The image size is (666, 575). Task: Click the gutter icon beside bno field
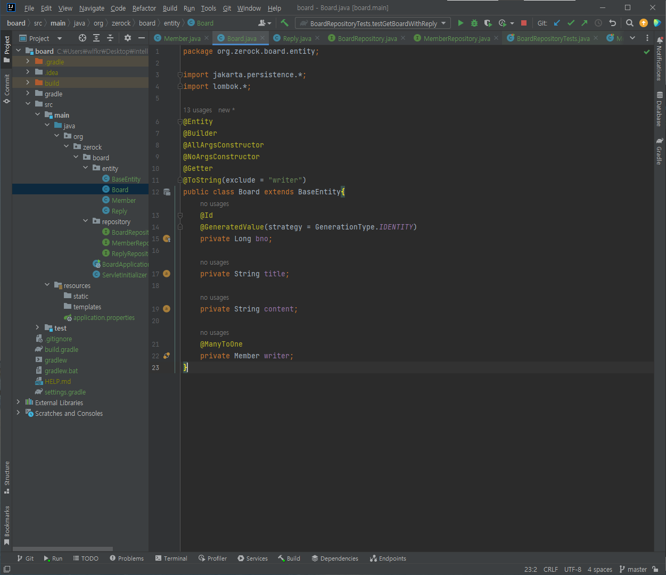pyautogui.click(x=167, y=239)
